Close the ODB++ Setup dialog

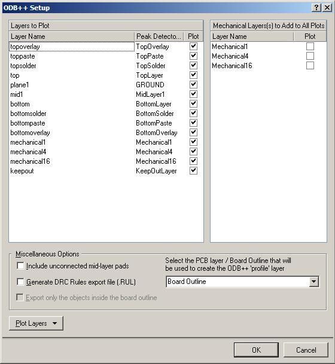[327, 8]
